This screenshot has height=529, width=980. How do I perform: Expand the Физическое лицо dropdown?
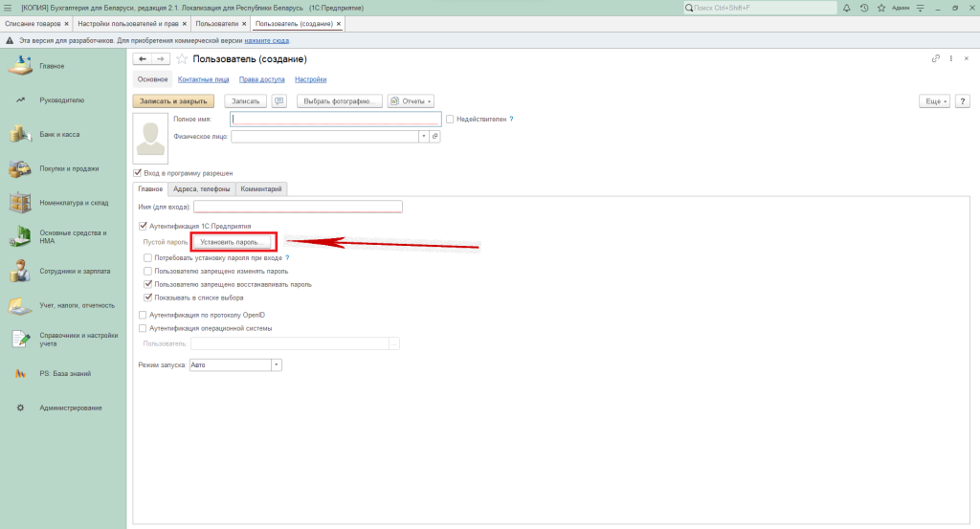tap(423, 137)
